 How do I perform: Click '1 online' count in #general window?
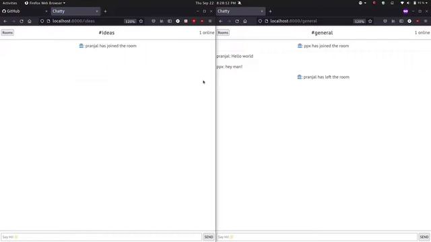click(x=422, y=33)
